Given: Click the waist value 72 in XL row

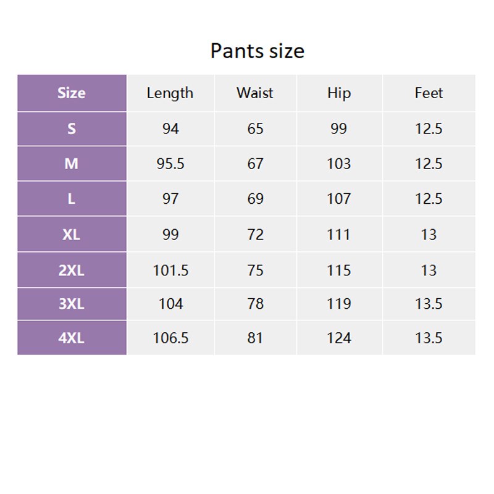Looking at the screenshot, I should click(x=255, y=235).
